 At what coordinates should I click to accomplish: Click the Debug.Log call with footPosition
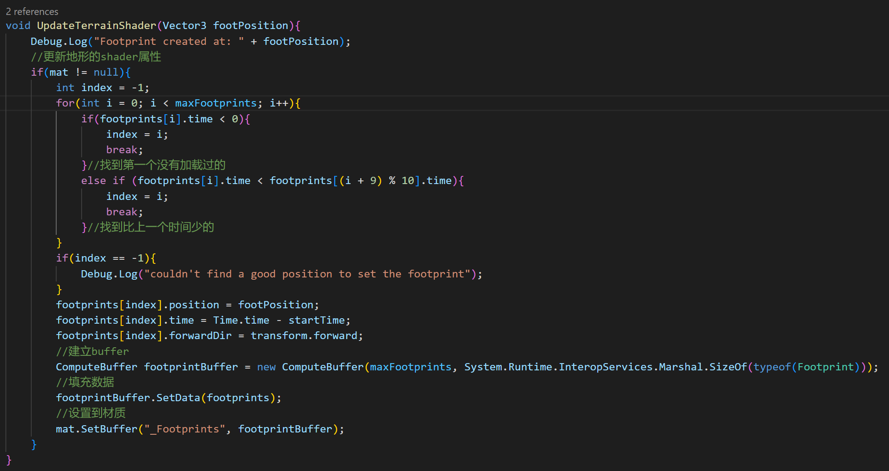point(190,41)
